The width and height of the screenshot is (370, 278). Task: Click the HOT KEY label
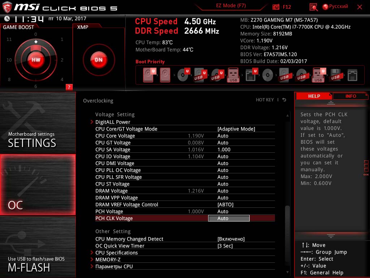click(x=265, y=100)
